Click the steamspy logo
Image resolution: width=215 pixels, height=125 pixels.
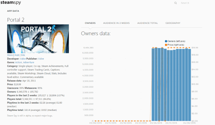point(11,3)
